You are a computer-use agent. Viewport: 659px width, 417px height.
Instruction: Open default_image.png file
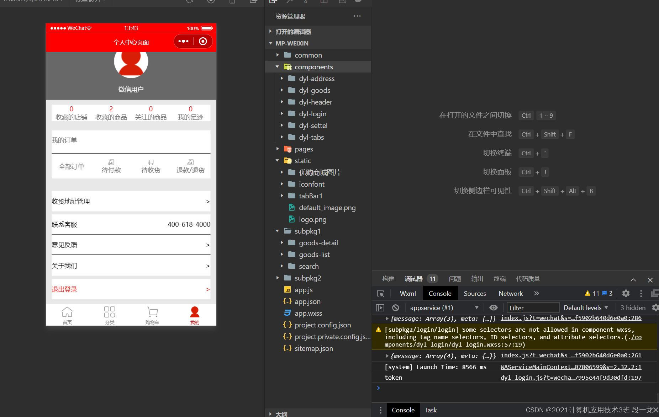(x=318, y=208)
